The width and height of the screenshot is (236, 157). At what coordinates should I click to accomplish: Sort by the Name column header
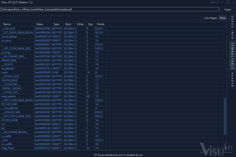pyautogui.click(x=18, y=24)
